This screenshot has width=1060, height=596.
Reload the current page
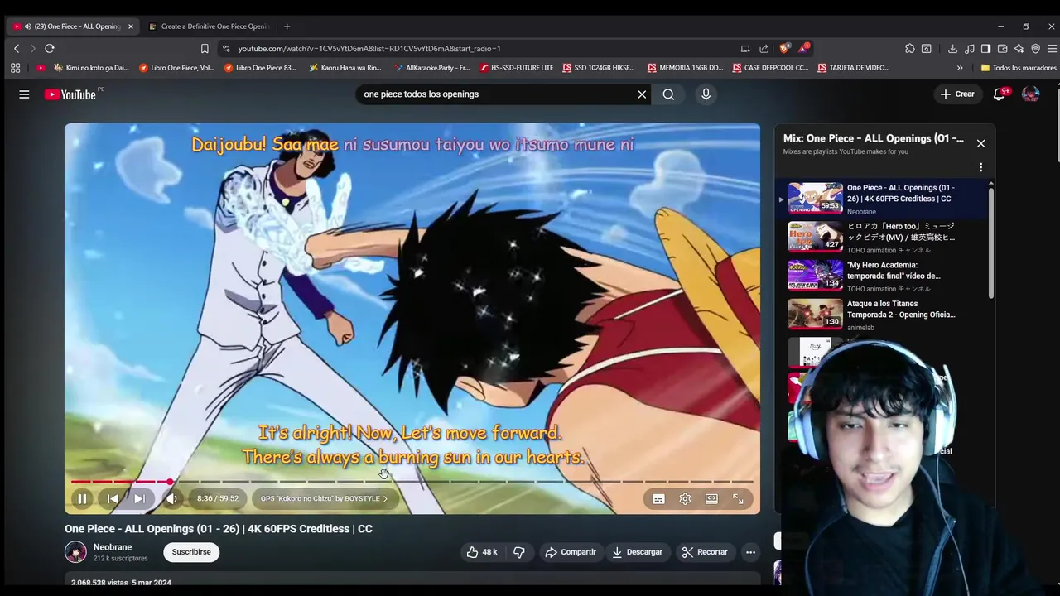(50, 49)
